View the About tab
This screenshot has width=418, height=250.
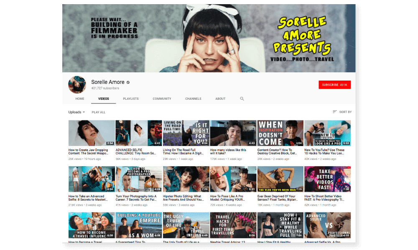pyautogui.click(x=220, y=99)
